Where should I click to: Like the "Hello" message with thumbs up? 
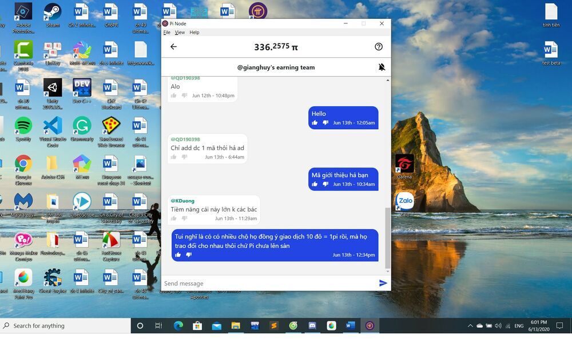coord(315,123)
